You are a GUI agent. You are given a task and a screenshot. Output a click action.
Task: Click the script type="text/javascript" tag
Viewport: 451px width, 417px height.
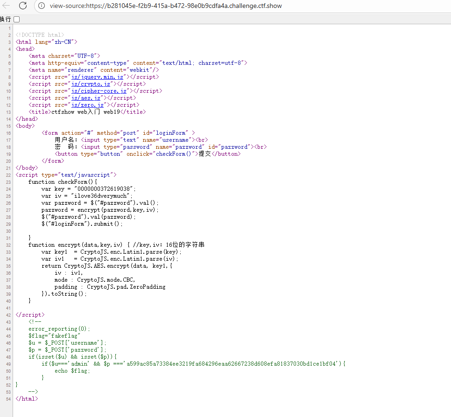coord(66,175)
